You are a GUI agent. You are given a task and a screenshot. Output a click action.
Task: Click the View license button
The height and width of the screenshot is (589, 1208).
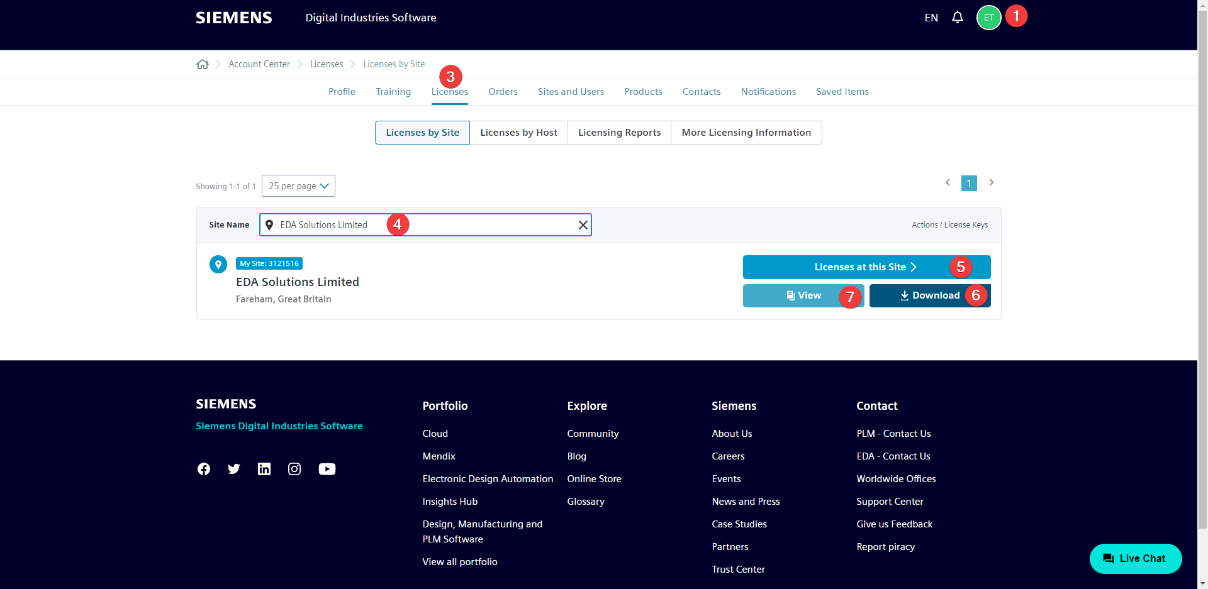pyautogui.click(x=803, y=295)
